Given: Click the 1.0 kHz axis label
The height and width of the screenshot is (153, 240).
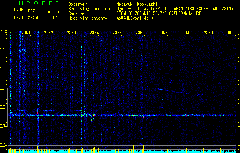Looking at the screenshot, I should (3, 69).
